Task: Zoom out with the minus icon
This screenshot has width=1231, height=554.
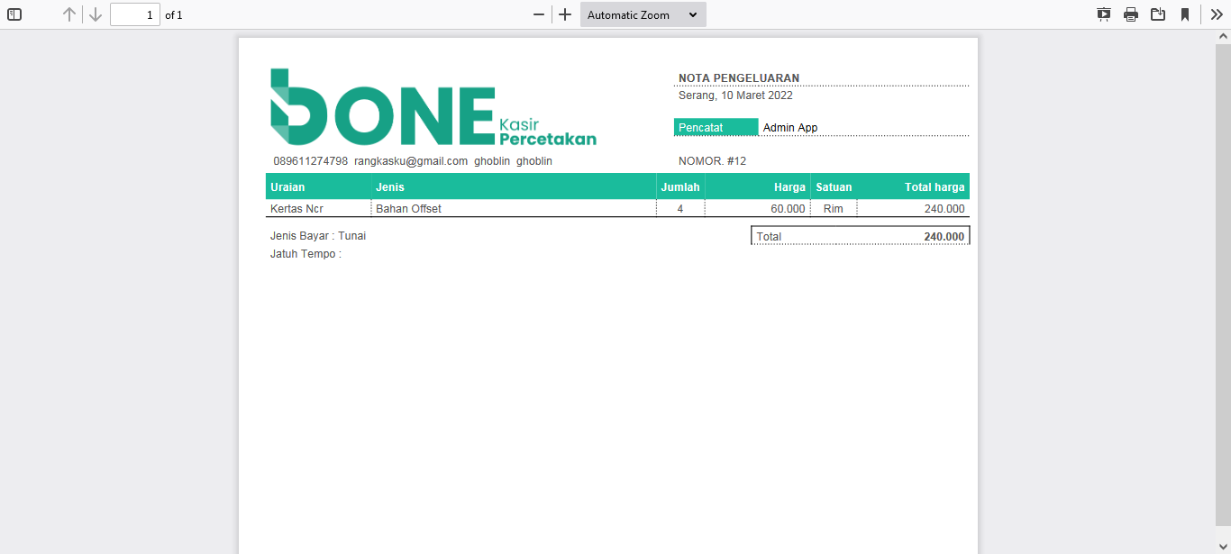Action: pyautogui.click(x=539, y=14)
